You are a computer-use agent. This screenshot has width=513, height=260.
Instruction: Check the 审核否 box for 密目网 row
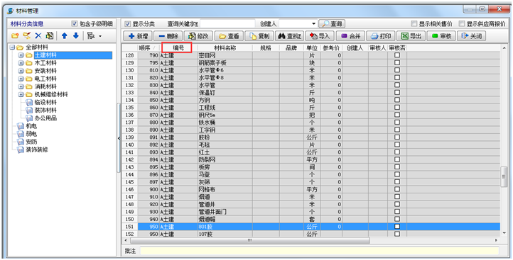pos(397,55)
